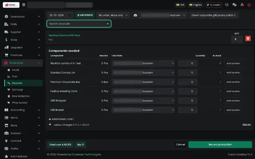255x159 pixels.
Task: Click the Record production button
Action: (220, 145)
